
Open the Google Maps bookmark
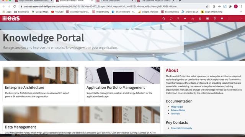(40, 12)
